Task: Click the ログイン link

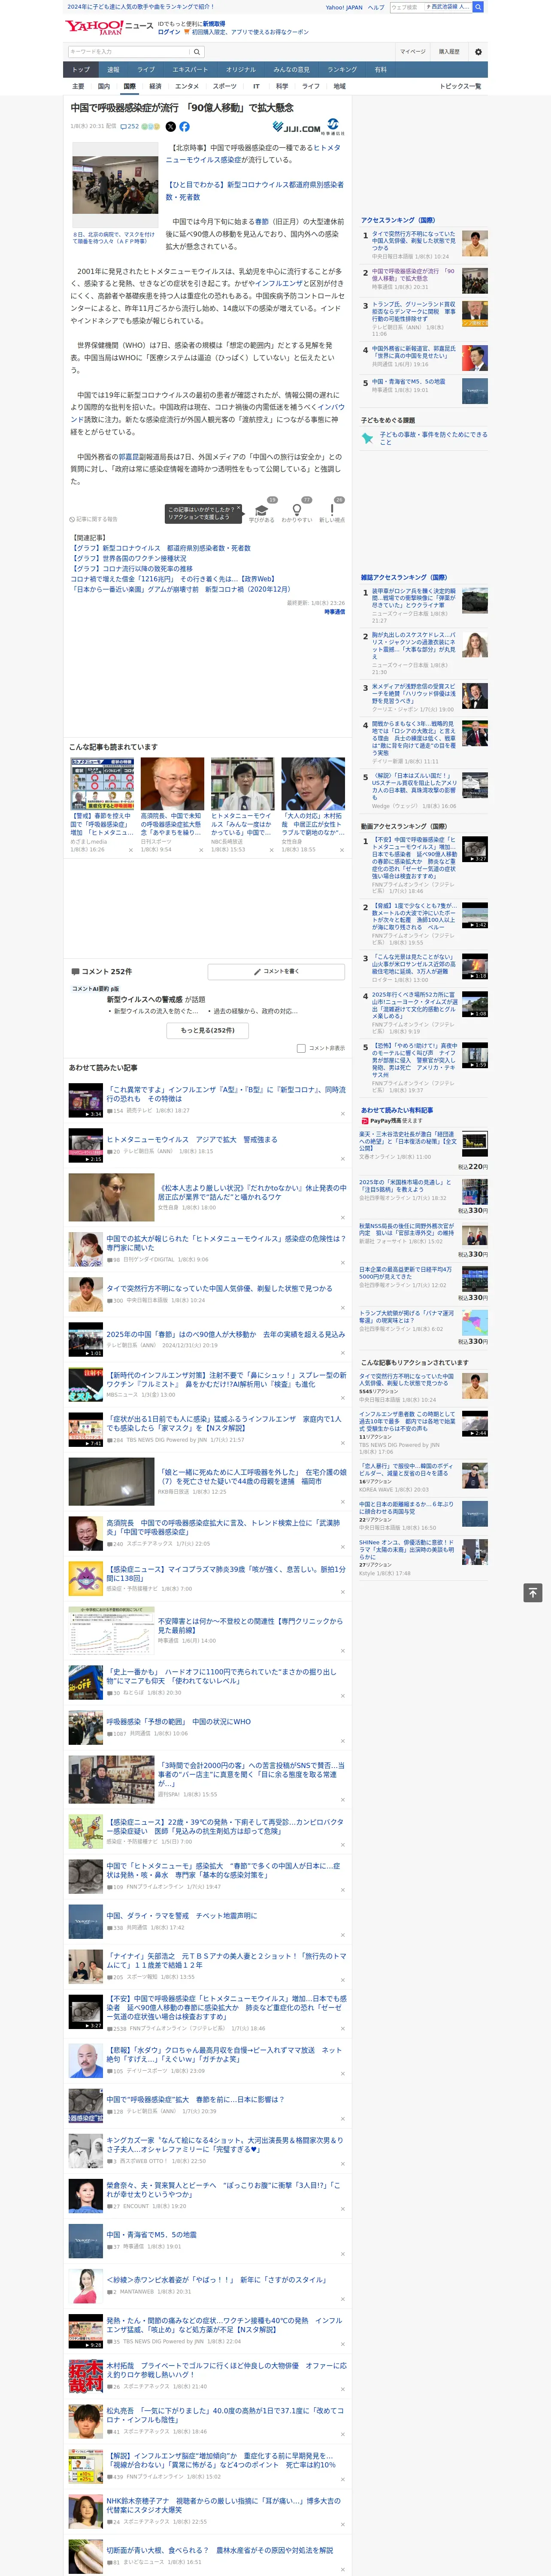Action: pyautogui.click(x=169, y=32)
